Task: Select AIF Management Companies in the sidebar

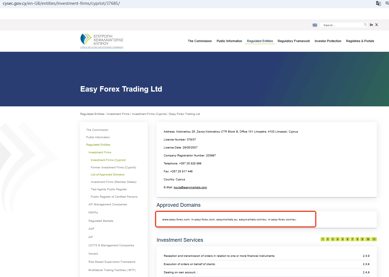Action: pyautogui.click(x=107, y=204)
